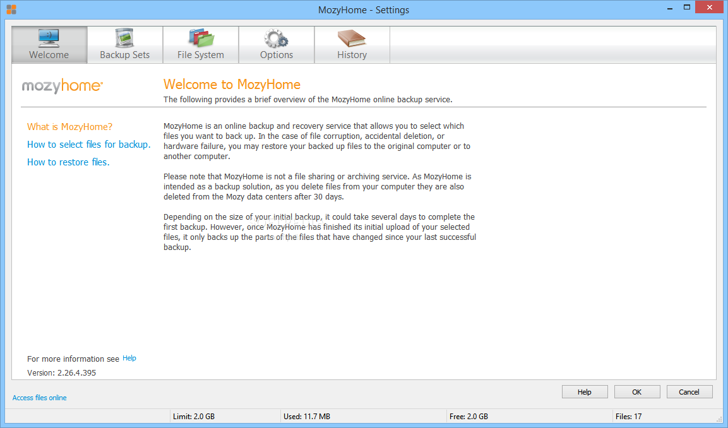Show the "How to restore files" topic
The height and width of the screenshot is (428, 728).
(68, 162)
